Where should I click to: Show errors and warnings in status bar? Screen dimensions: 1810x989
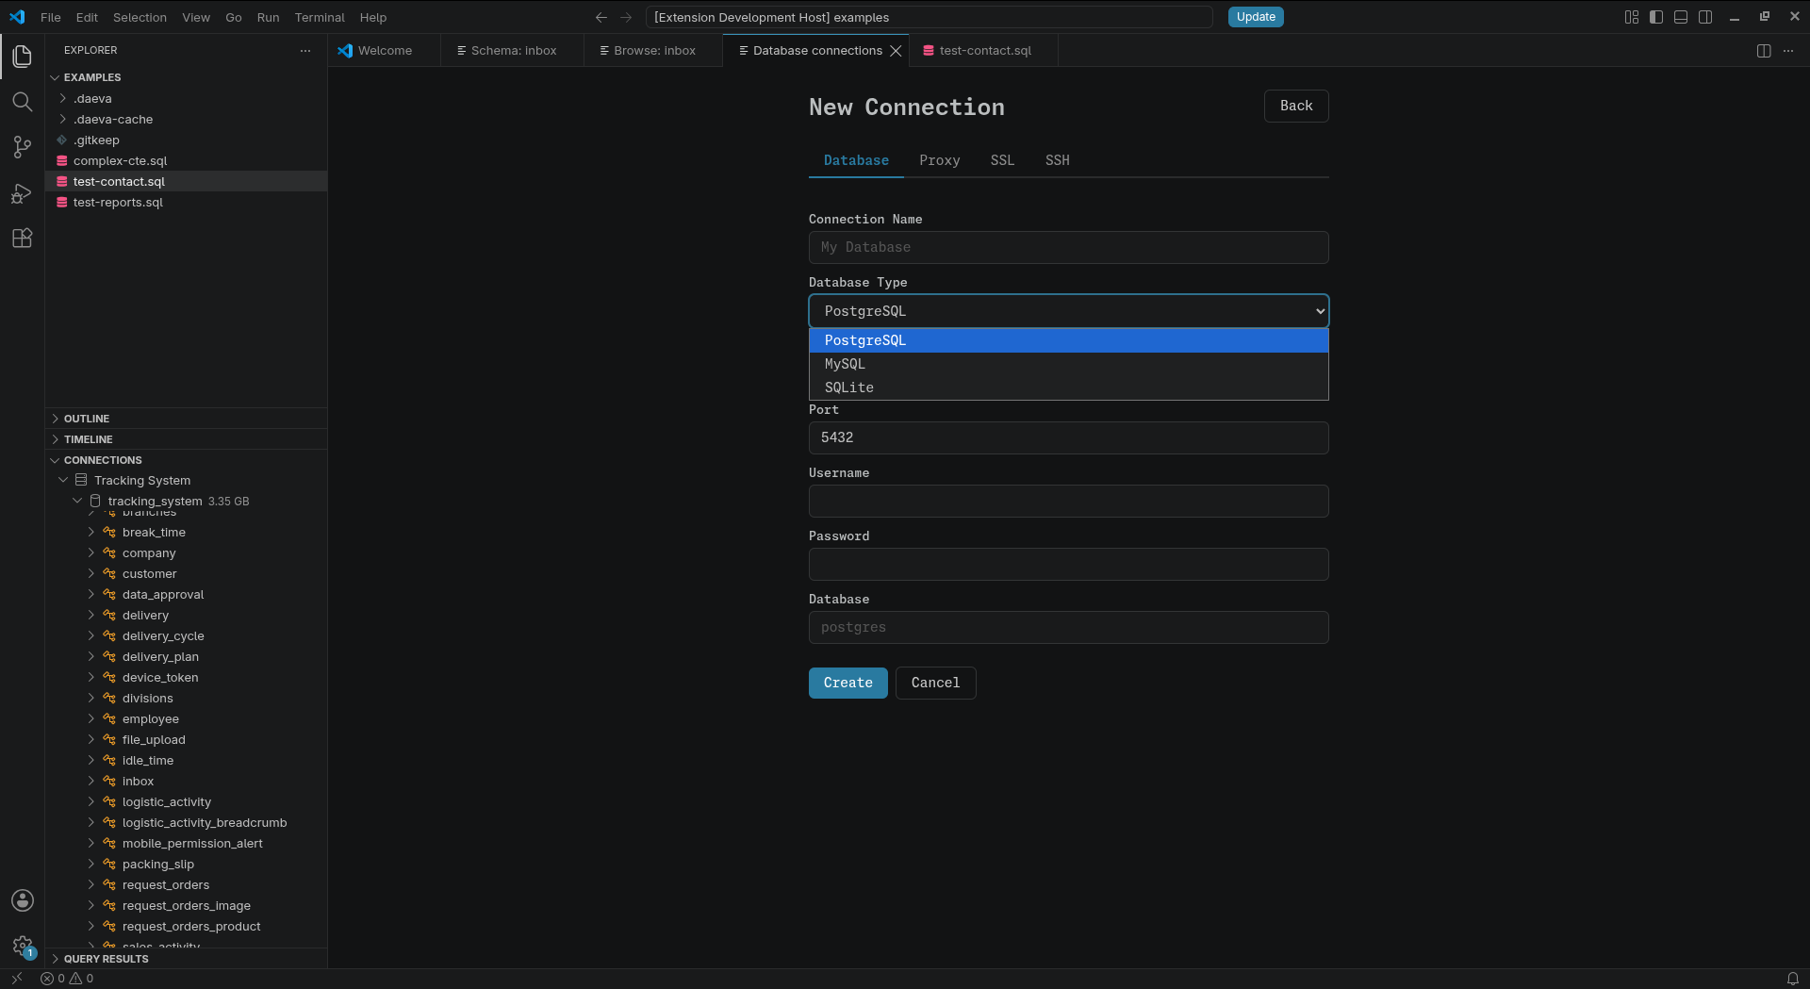67,979
